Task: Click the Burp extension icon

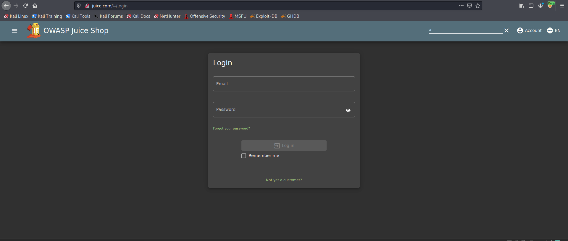Action: [x=551, y=5]
